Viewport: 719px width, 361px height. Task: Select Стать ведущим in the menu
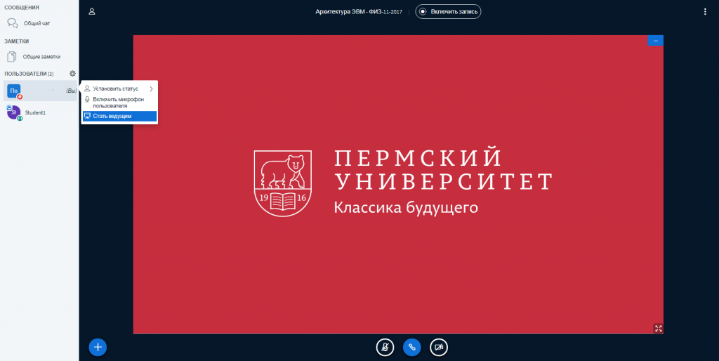click(119, 116)
